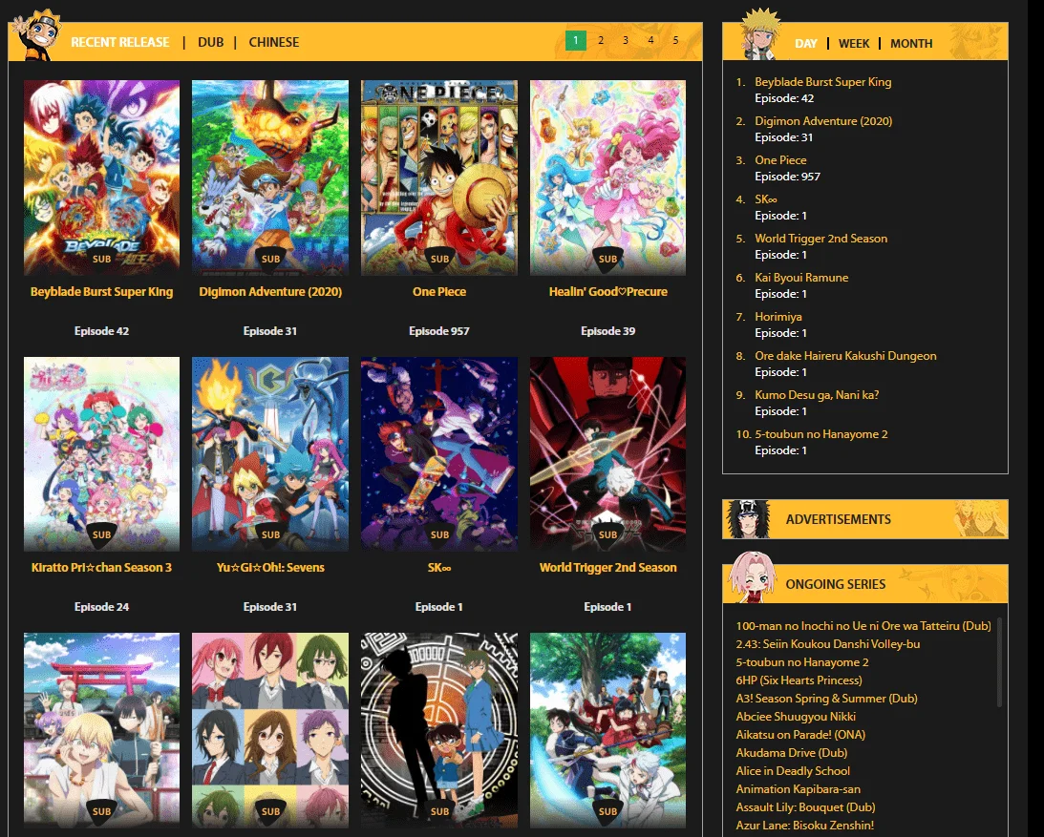Click the Ongoing Series list scrollbar

coord(999,662)
